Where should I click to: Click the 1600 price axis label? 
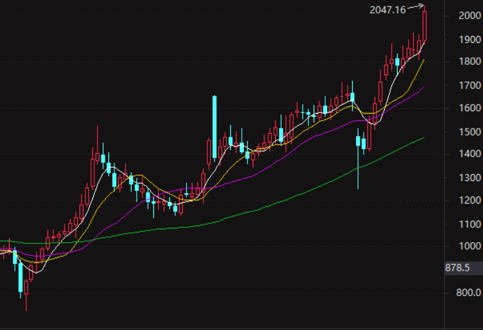tap(470, 108)
